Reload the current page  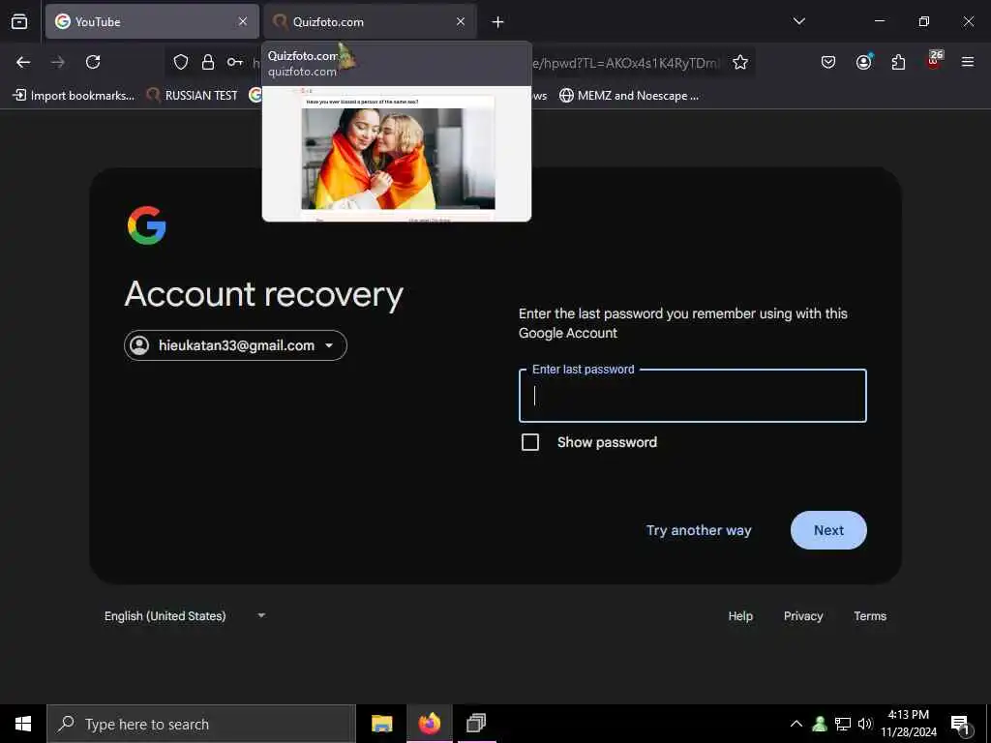pyautogui.click(x=93, y=62)
